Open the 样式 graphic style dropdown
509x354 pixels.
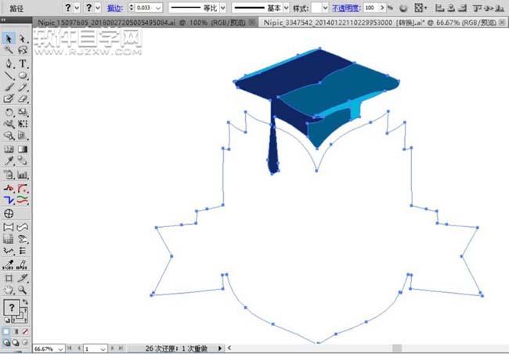tap(325, 8)
